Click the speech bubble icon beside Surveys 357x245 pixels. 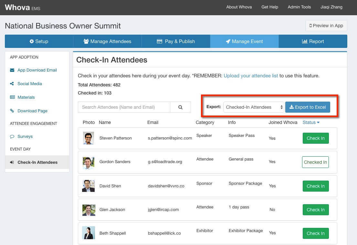click(12, 137)
